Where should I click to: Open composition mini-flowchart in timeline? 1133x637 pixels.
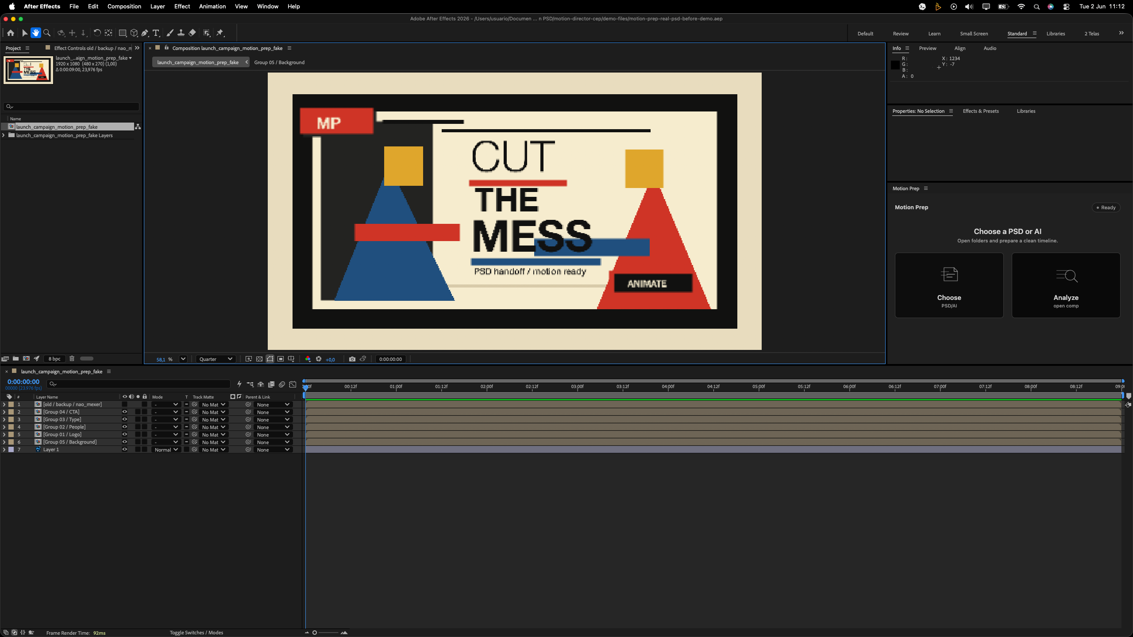(x=250, y=384)
